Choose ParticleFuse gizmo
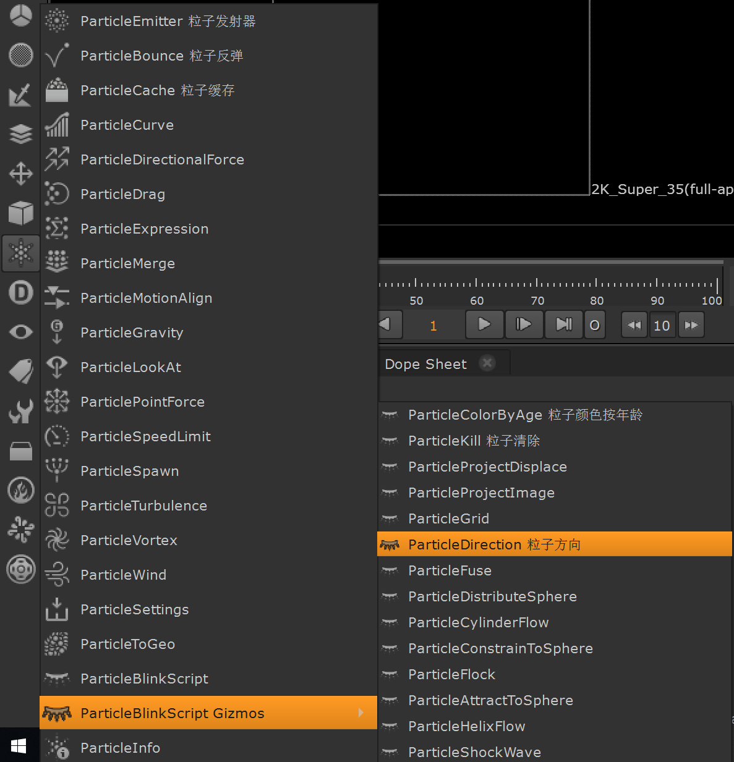This screenshot has width=734, height=762. point(555,570)
